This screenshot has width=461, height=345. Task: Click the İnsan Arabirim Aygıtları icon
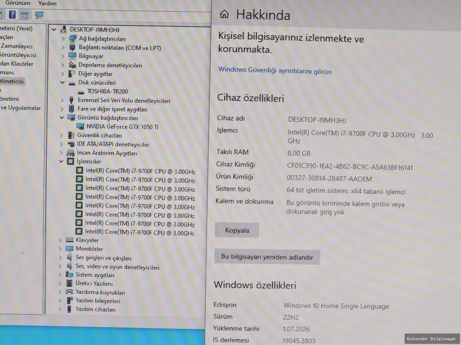71,153
